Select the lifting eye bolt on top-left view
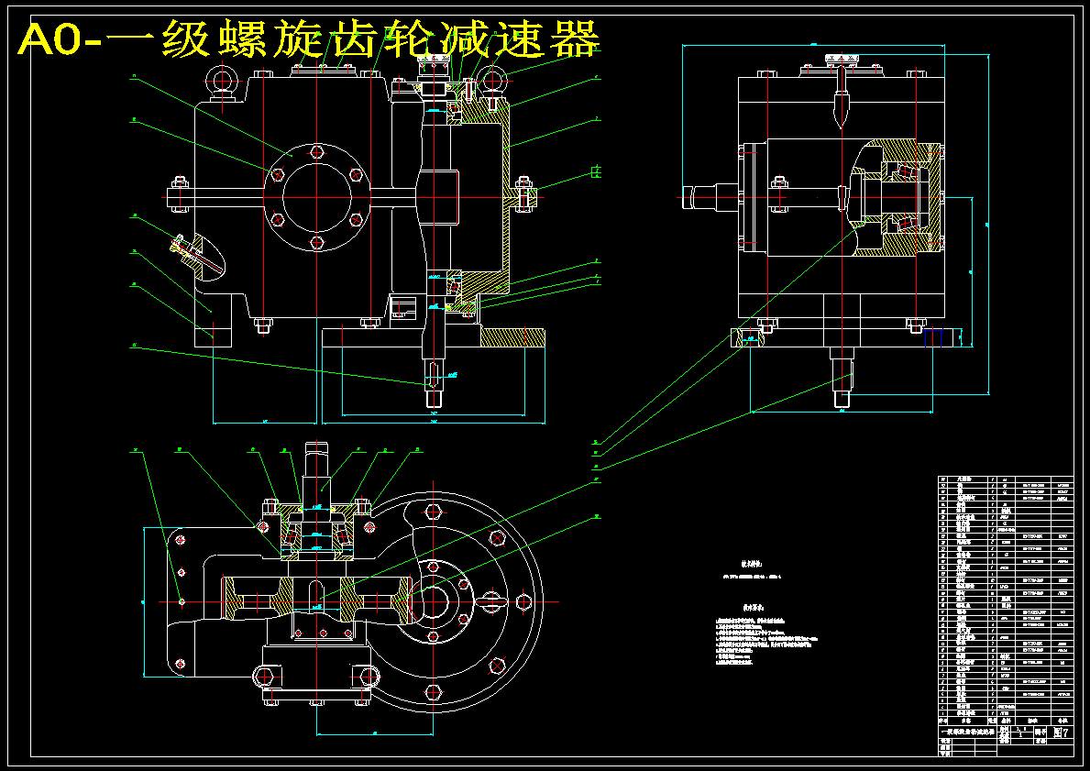This screenshot has width=1090, height=771. point(221,82)
